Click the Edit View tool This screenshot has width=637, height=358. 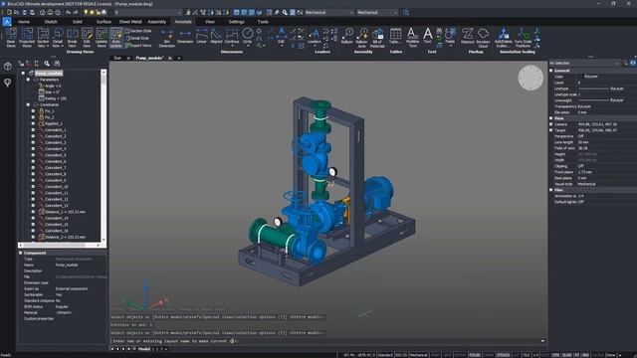(87, 38)
